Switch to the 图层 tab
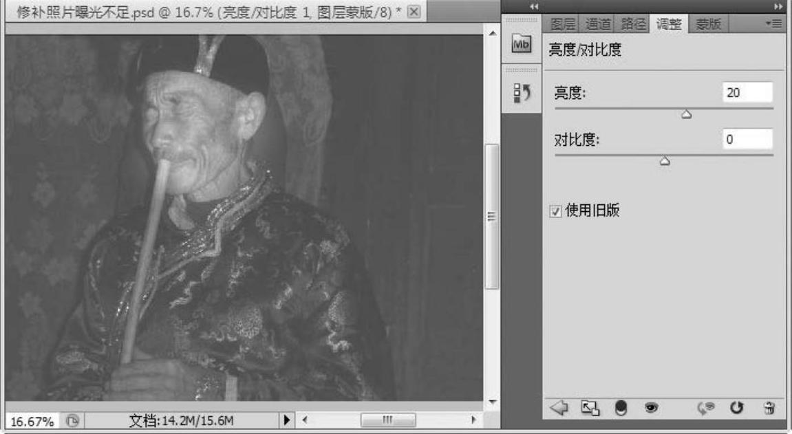 coord(564,24)
